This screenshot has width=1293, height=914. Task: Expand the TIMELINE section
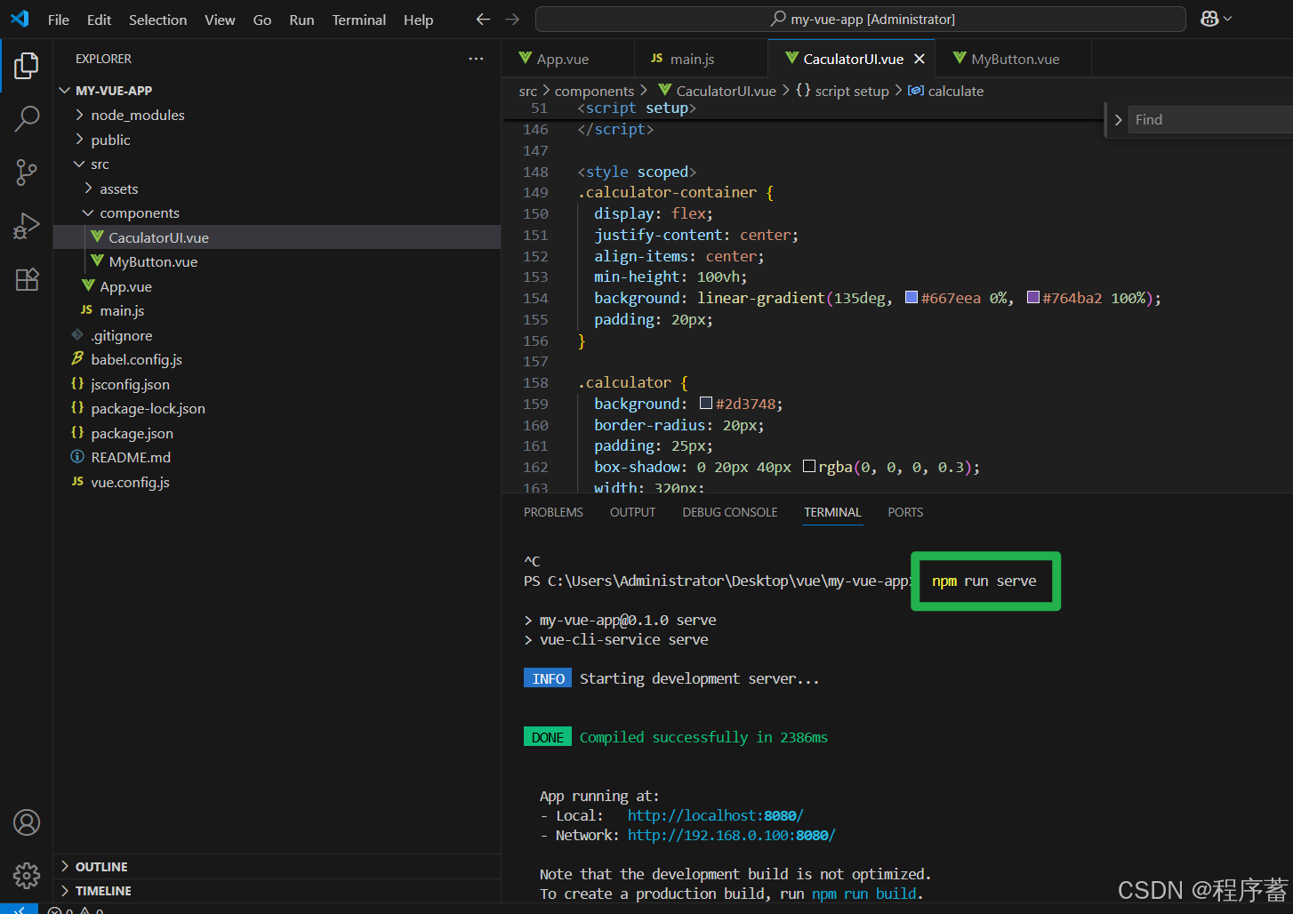click(x=277, y=890)
